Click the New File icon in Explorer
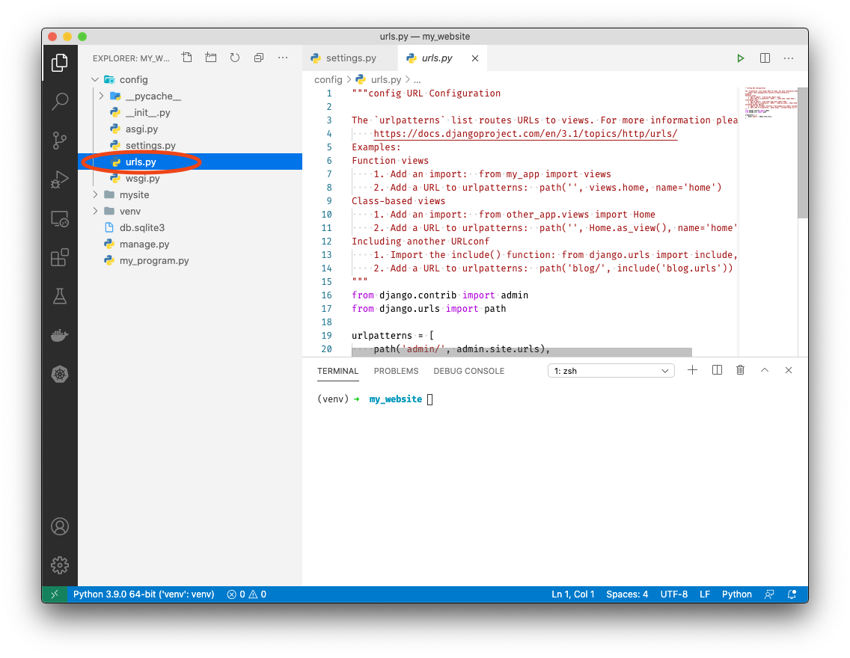This screenshot has height=658, width=850. click(187, 58)
